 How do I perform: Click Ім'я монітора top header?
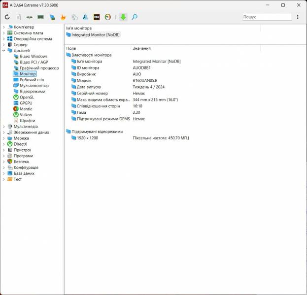[x=79, y=28]
